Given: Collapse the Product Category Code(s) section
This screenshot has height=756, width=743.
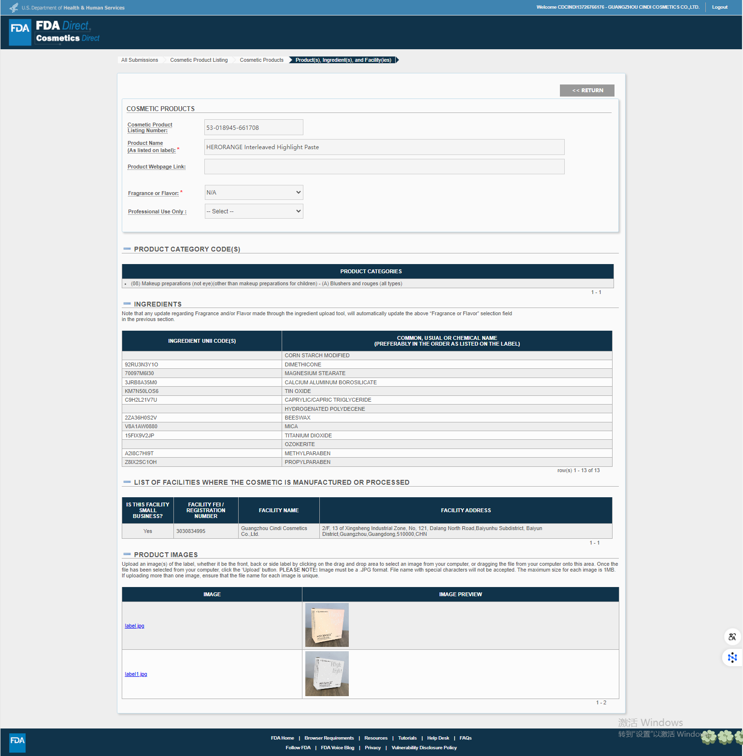Looking at the screenshot, I should tap(127, 249).
